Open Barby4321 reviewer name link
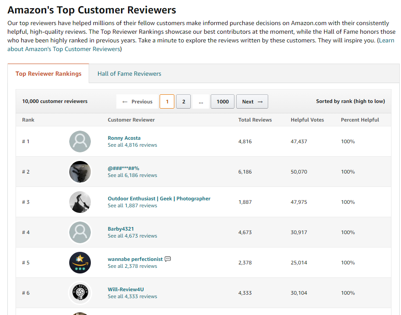 click(121, 229)
